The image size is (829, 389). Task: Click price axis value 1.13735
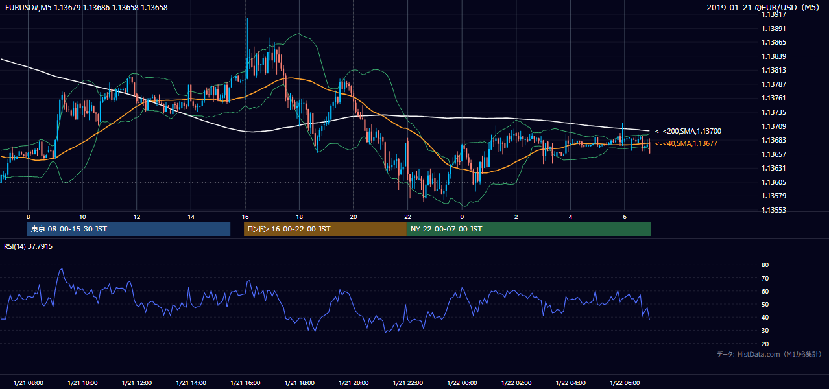(773, 112)
